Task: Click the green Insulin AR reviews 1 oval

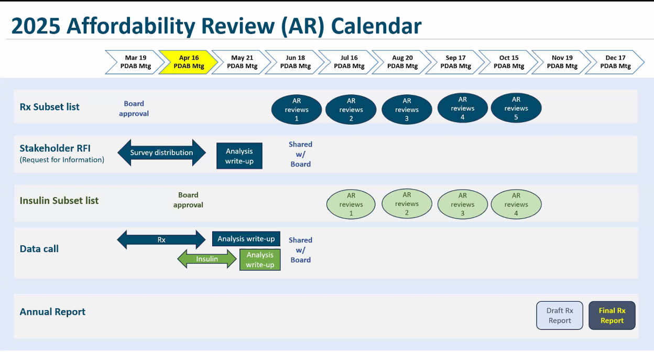Action: 351,204
